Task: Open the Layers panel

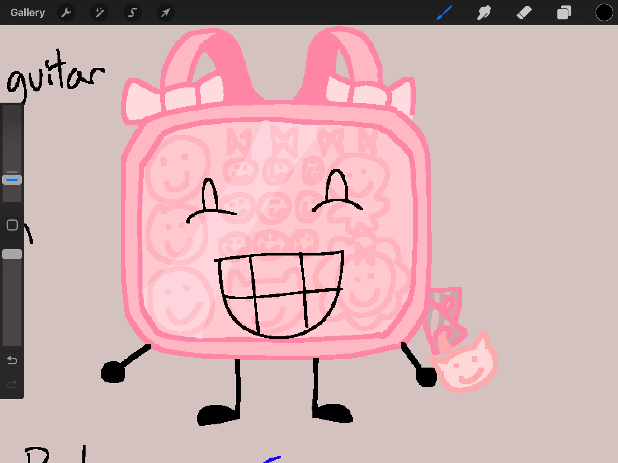Action: [x=564, y=12]
